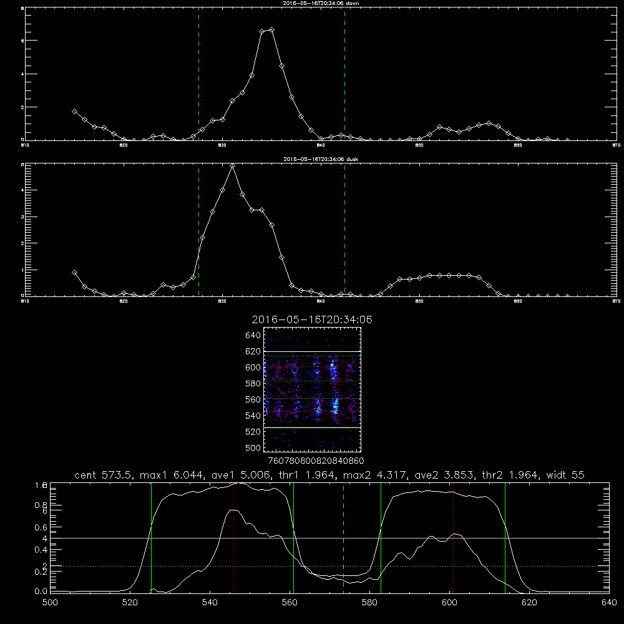Click the left green dashed line in the dawn plot

[x=198, y=74]
